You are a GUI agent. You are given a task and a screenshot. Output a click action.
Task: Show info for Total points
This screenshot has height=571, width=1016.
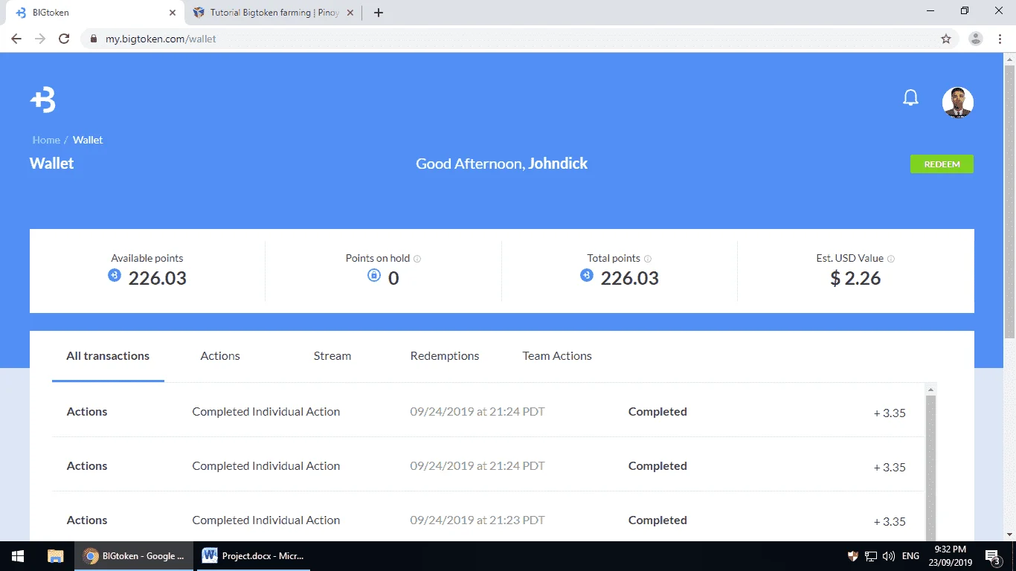point(648,259)
